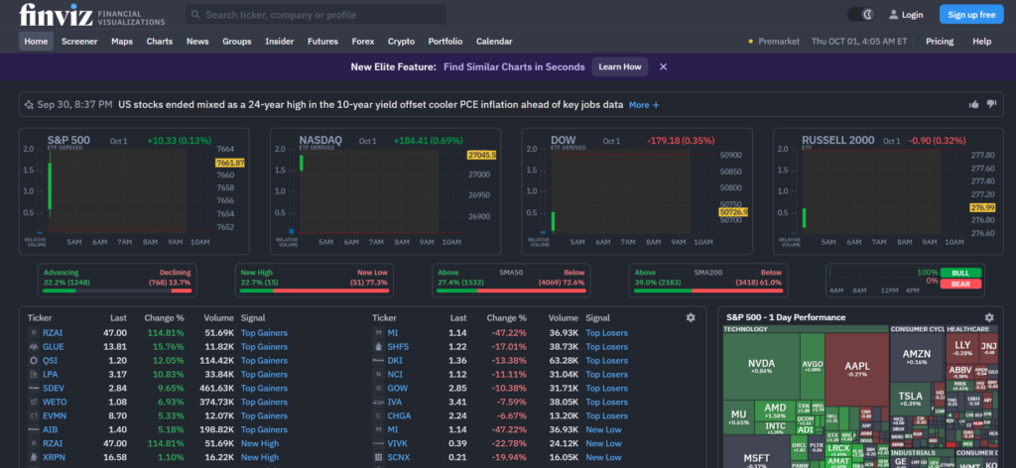The width and height of the screenshot is (1016, 468).
Task: Open the Crypto section
Action: point(401,42)
